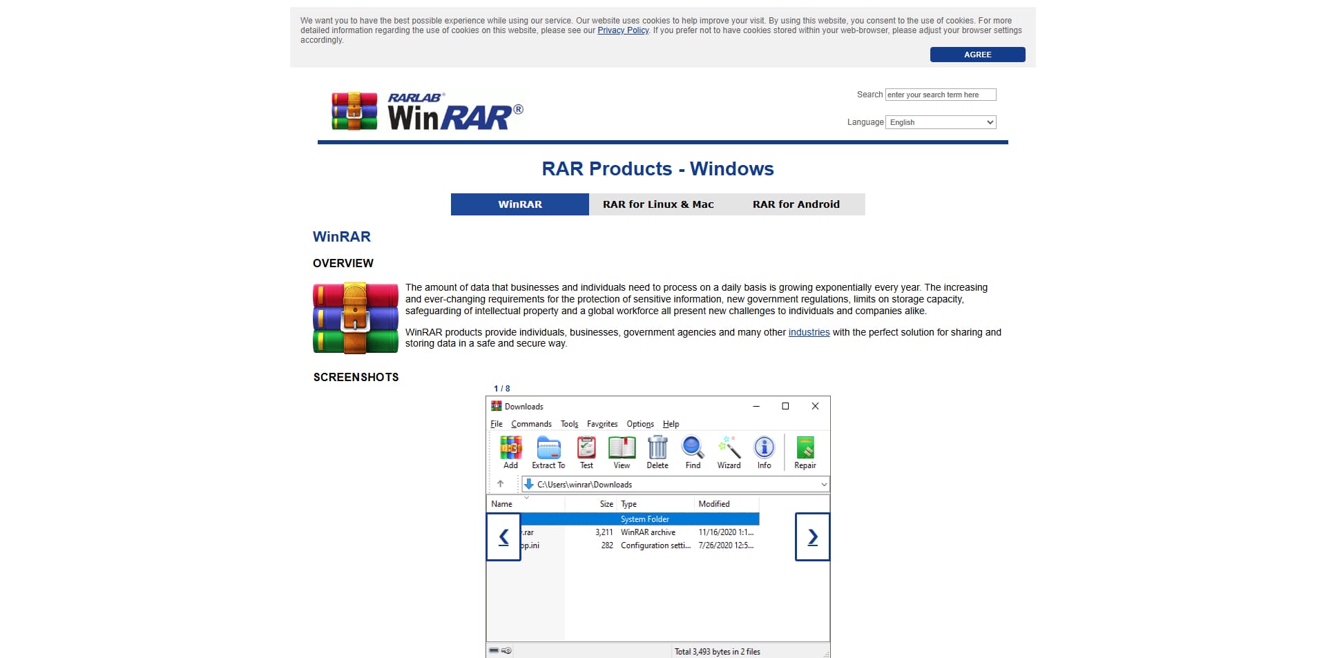Click the WinRAR RARLAB logo in the header
Image resolution: width=1326 pixels, height=658 pixels.
pos(427,111)
